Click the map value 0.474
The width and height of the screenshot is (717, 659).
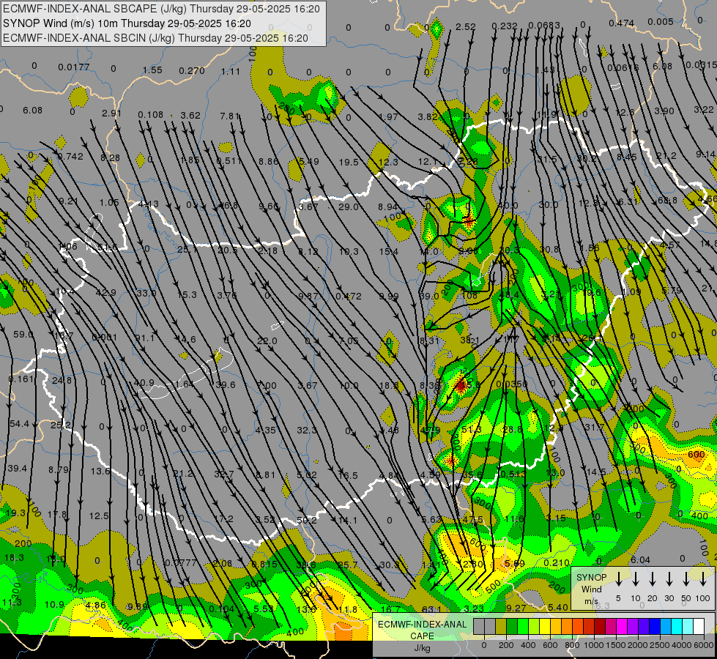pyautogui.click(x=622, y=23)
